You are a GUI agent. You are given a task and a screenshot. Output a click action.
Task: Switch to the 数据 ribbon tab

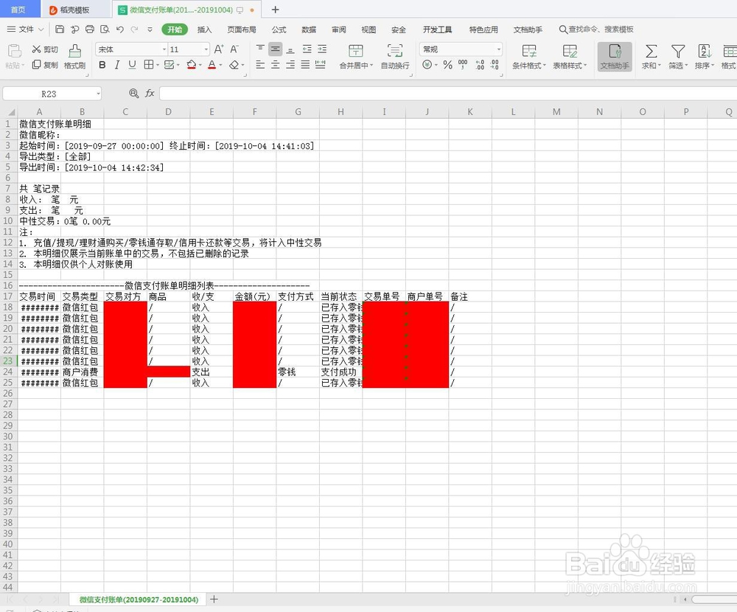(309, 29)
